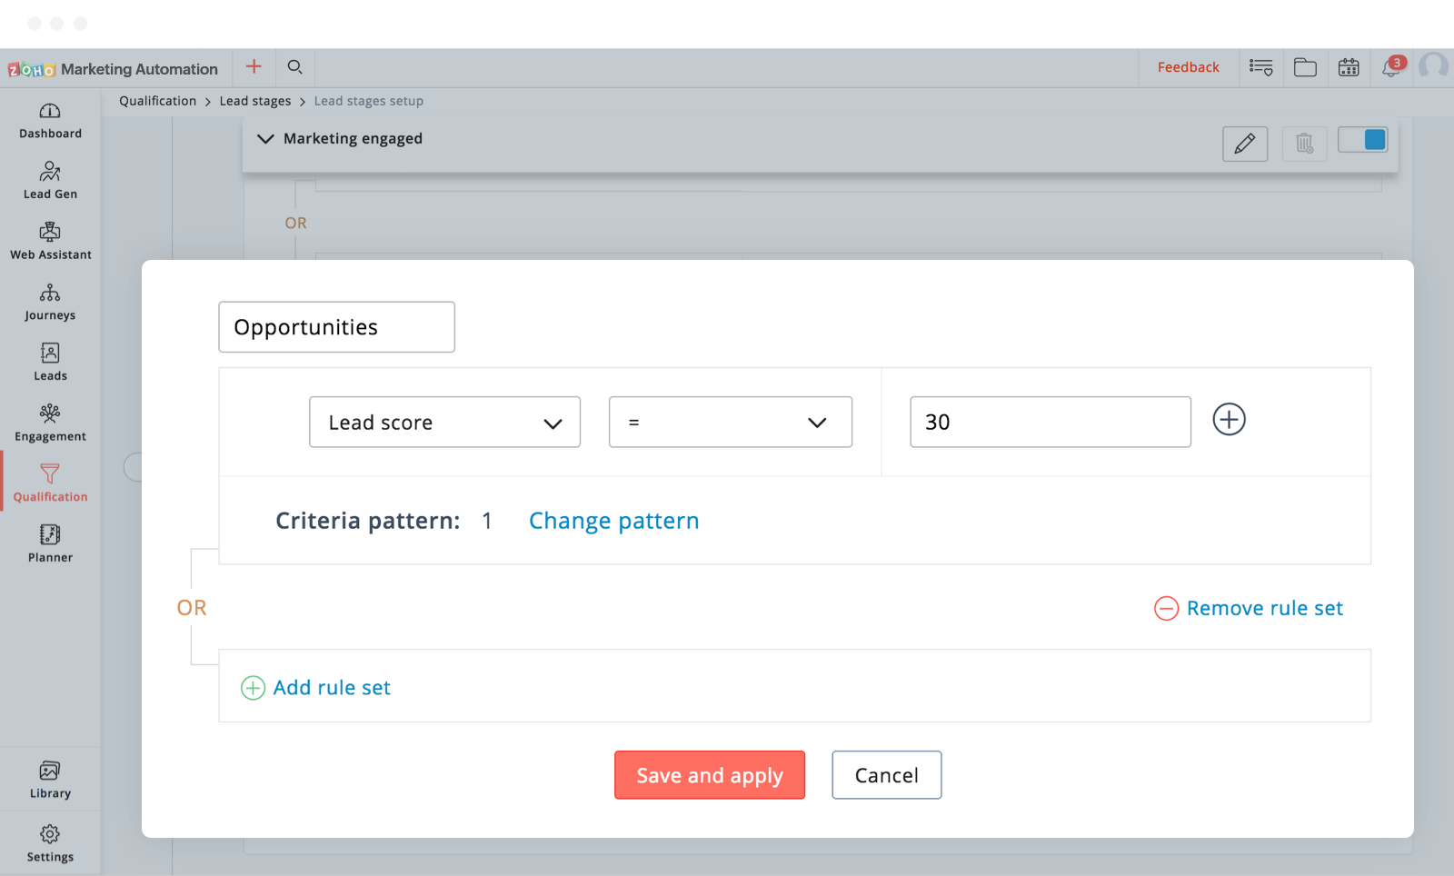
Task: Open the Lead score field dropdown
Action: coord(444,423)
